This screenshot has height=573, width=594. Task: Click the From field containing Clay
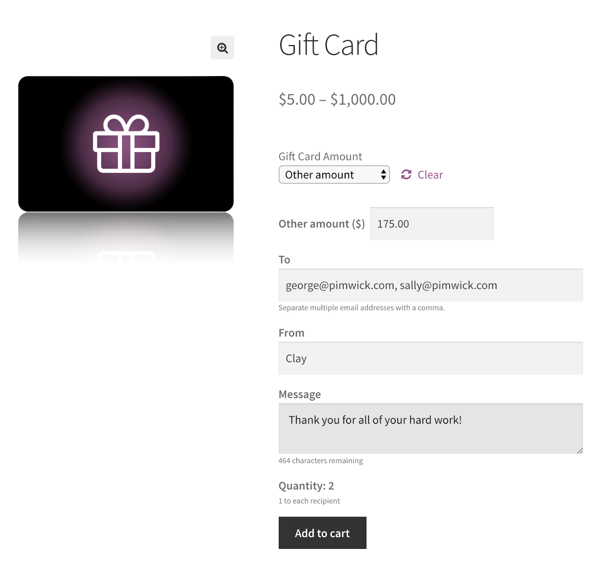(x=431, y=358)
